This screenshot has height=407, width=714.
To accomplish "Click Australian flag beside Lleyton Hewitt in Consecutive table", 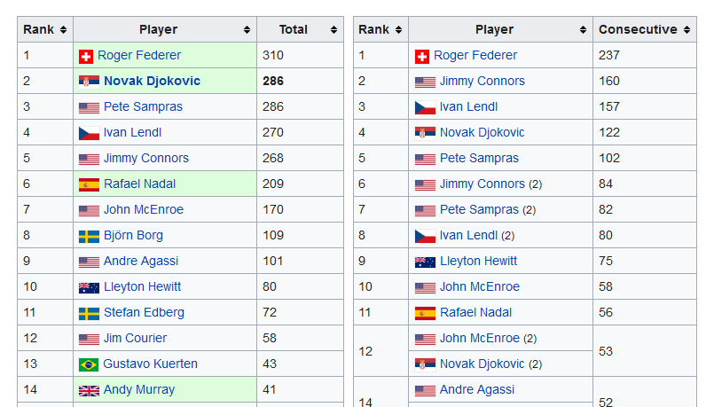I will pos(426,262).
